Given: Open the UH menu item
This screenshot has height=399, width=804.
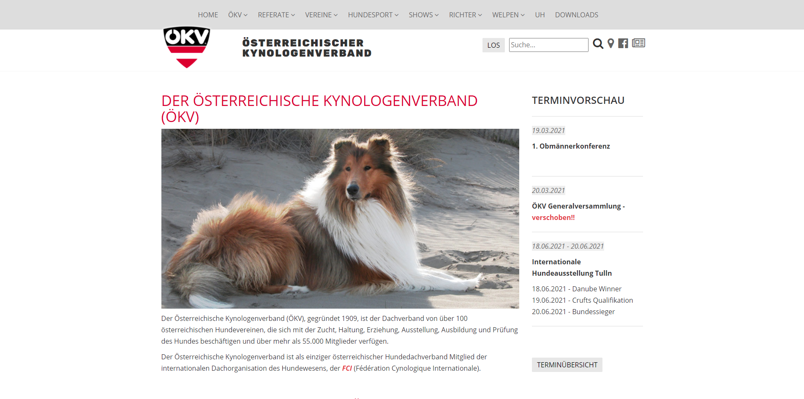Looking at the screenshot, I should (540, 15).
